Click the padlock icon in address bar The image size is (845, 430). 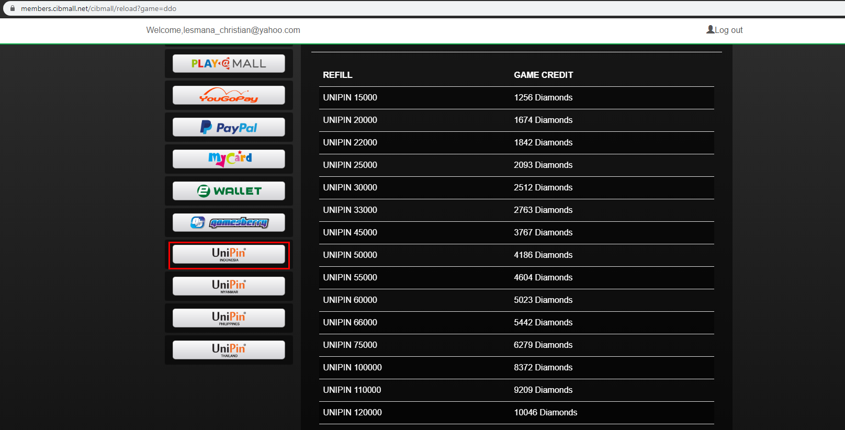13,8
